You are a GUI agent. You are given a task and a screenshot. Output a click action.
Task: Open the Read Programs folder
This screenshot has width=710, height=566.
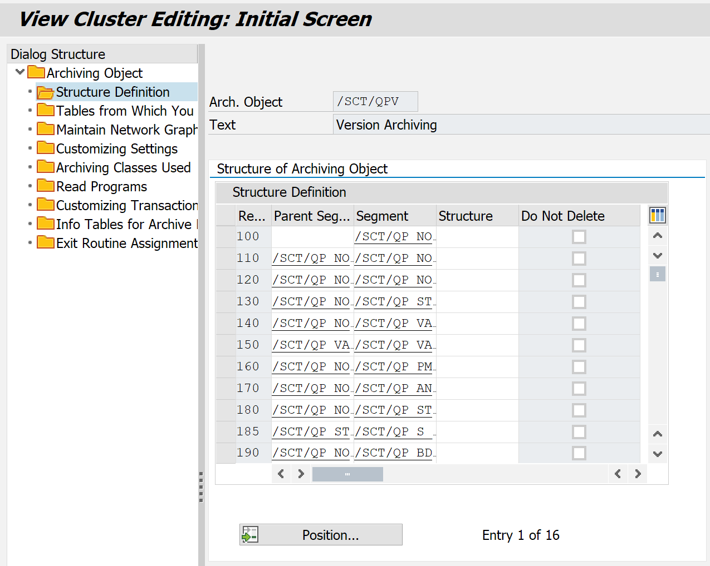101,187
